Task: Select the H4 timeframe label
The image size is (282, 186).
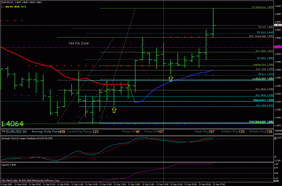Action: coord(7,7)
